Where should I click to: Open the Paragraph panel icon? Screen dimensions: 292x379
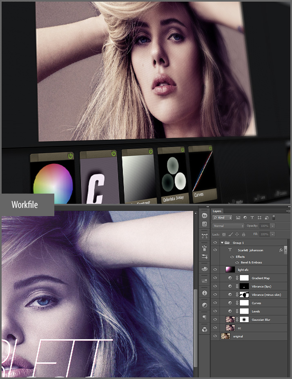point(205,317)
